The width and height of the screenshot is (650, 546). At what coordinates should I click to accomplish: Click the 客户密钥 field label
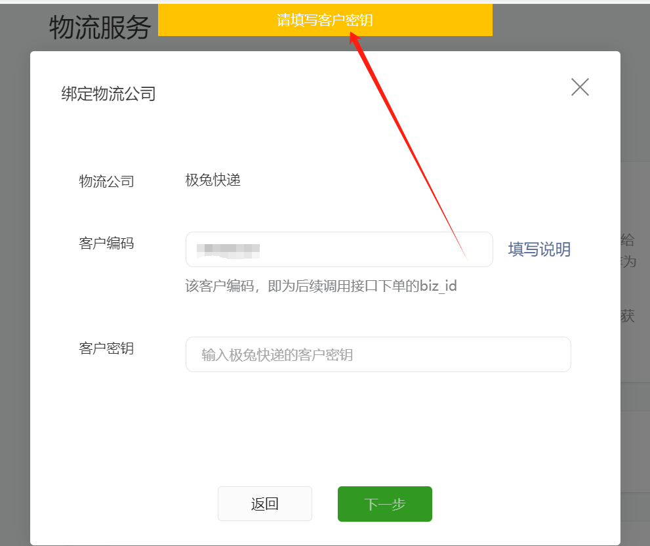[106, 348]
